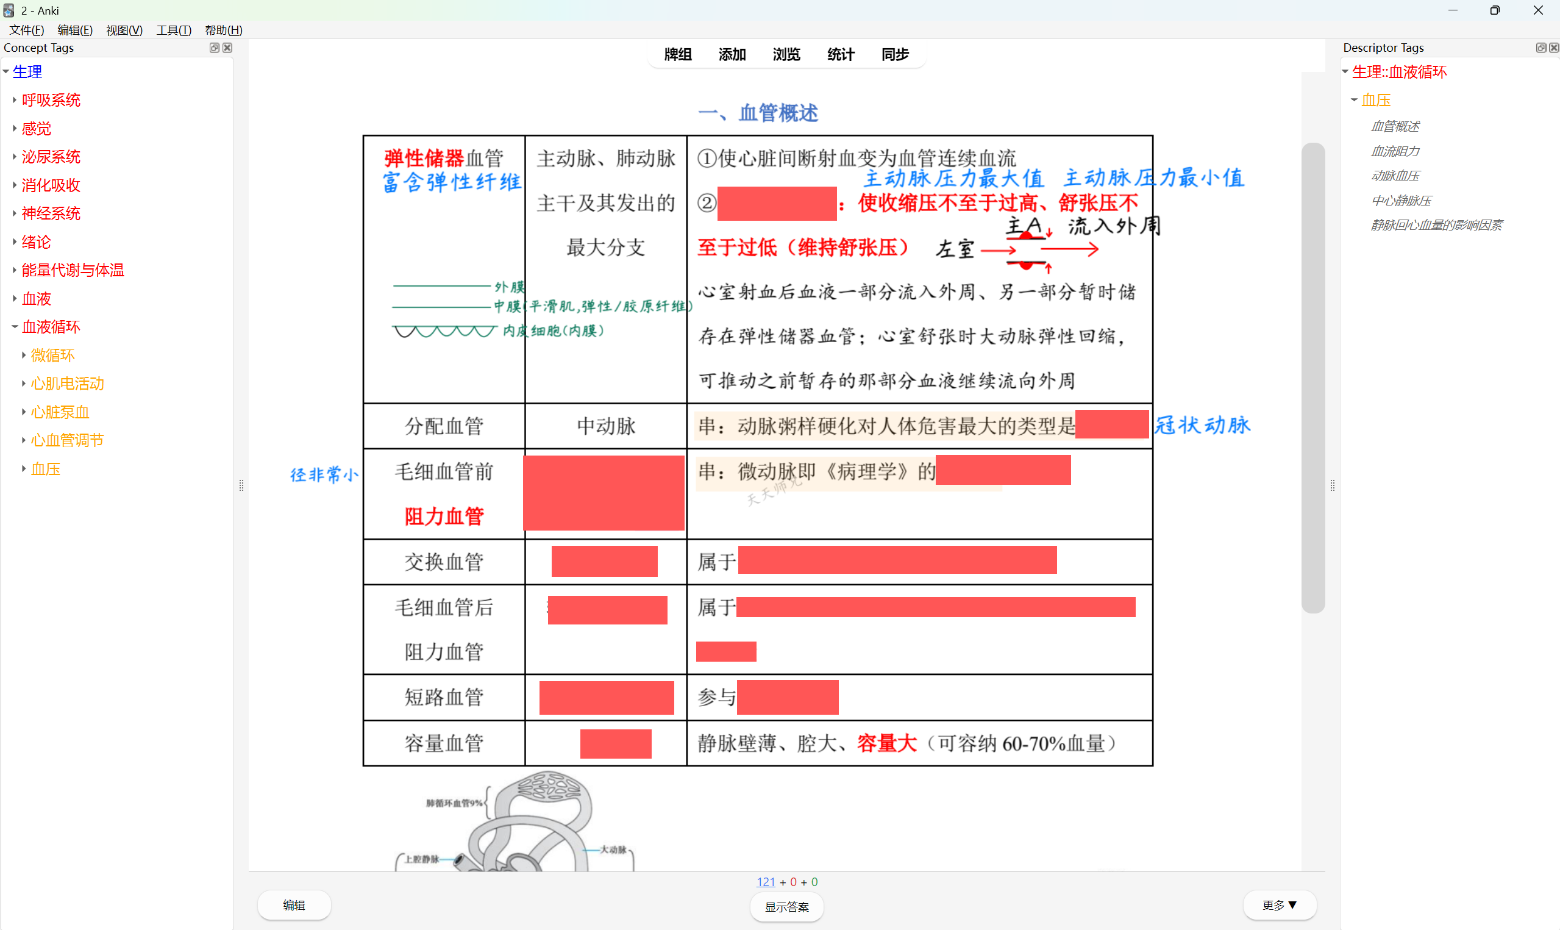Select the 血液循环 tag label
The height and width of the screenshot is (930, 1560).
(x=51, y=326)
